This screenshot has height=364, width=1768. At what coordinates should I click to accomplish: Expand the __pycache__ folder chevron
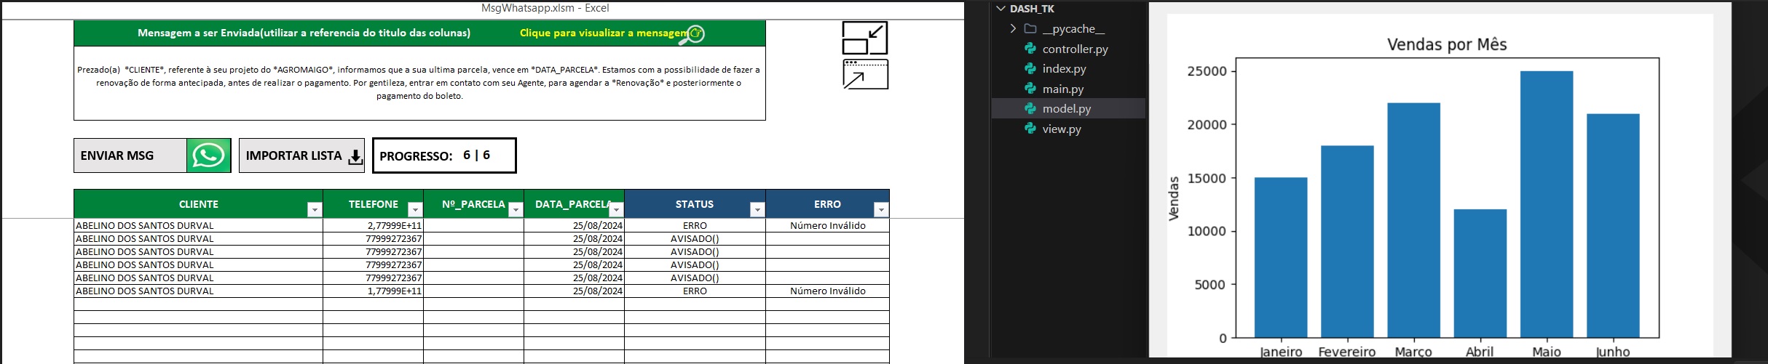[1013, 29]
